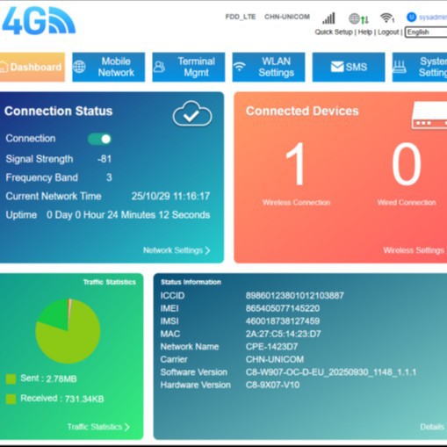Click the Carrier value CHN-UNICOM

point(275,359)
